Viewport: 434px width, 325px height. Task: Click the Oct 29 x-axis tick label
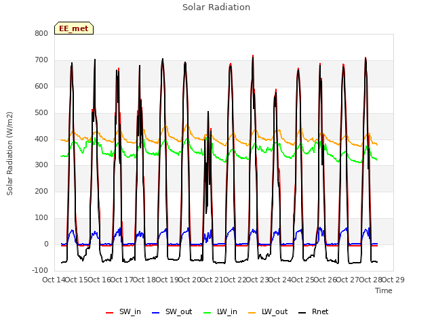click(x=393, y=280)
